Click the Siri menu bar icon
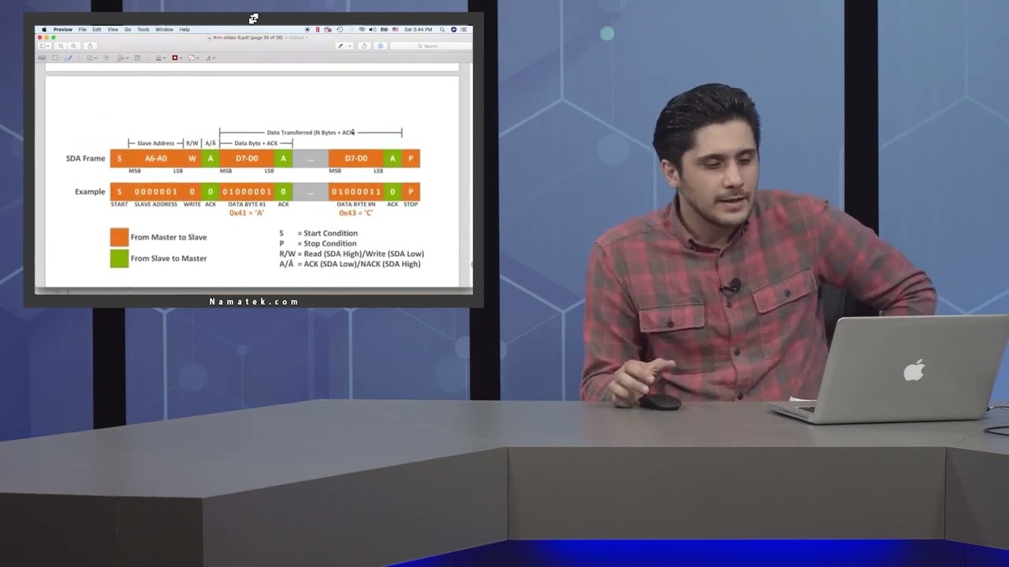 click(x=454, y=29)
